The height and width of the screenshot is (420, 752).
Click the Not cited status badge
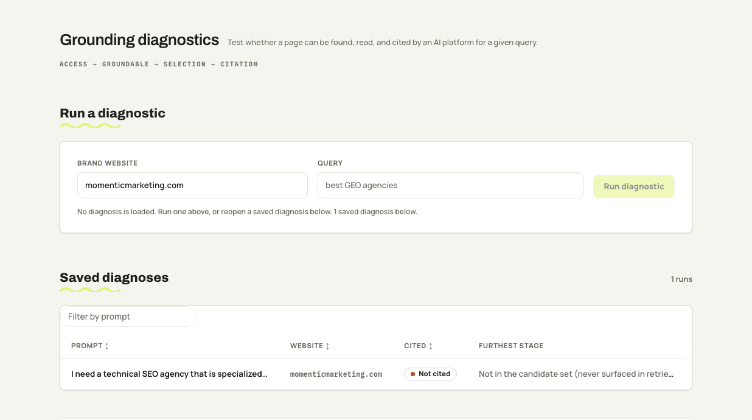point(430,374)
